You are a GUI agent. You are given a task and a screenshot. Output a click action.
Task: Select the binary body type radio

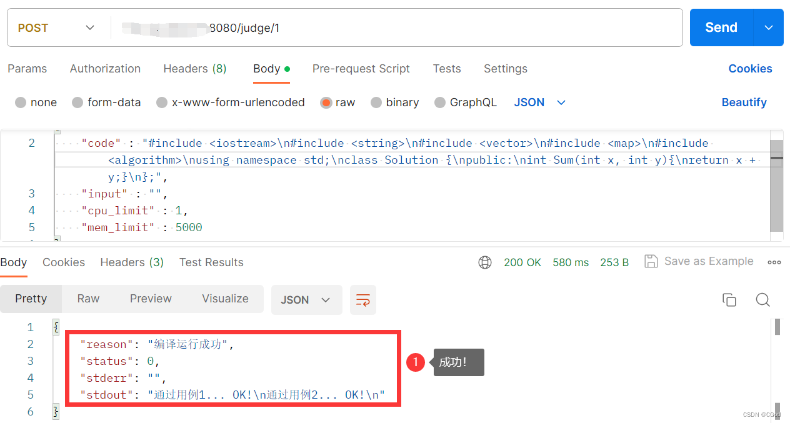376,102
